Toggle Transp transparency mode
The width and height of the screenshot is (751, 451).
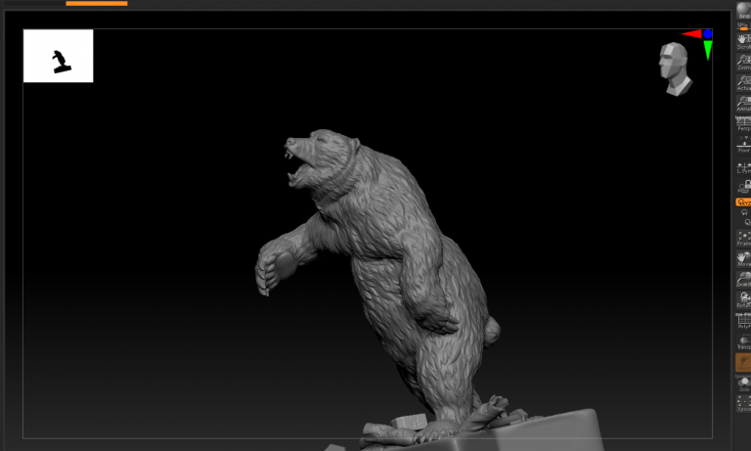click(x=744, y=341)
